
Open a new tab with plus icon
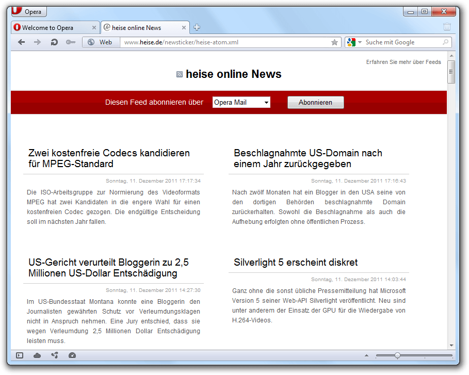coord(197,27)
